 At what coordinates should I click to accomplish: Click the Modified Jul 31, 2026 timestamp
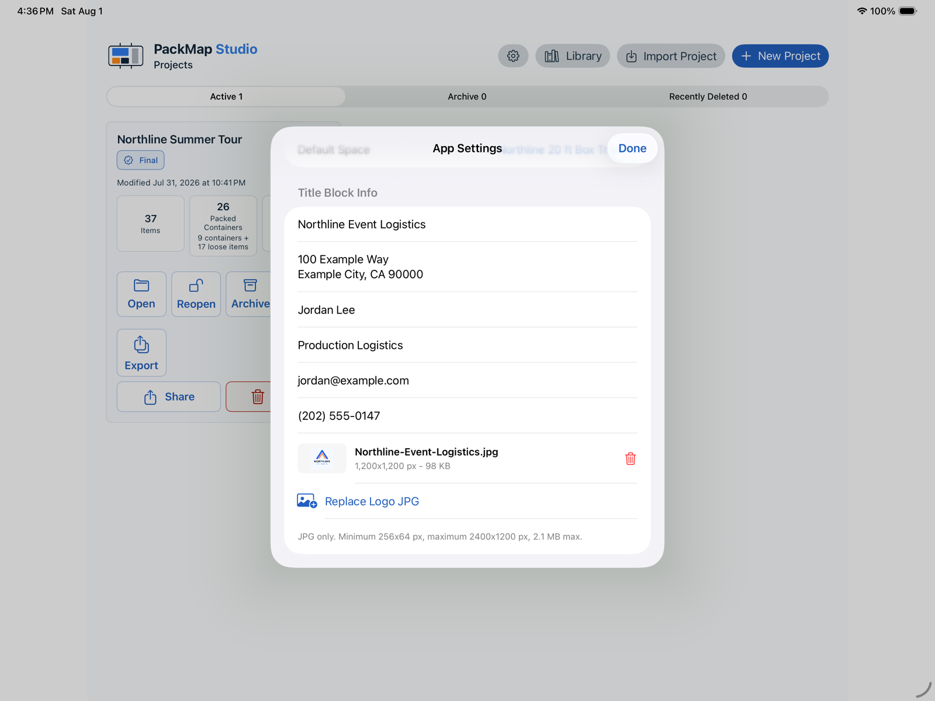tap(181, 183)
